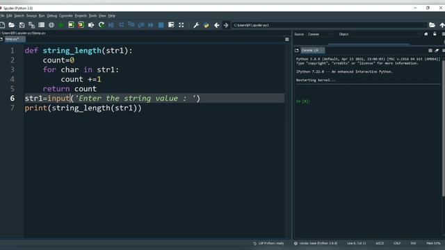Open the Source menu
The height and width of the screenshot is (250, 445).
point(31,15)
